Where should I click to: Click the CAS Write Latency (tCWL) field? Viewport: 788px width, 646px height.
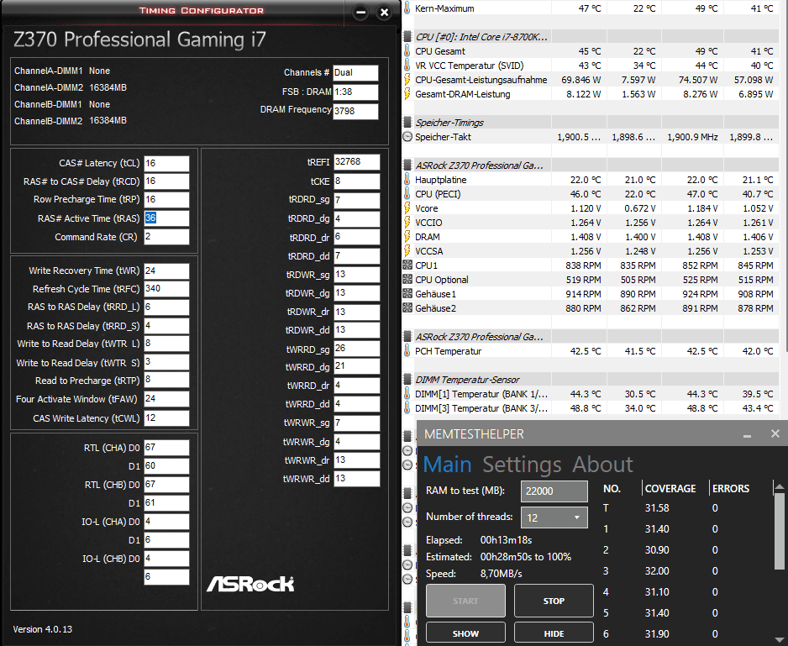pyautogui.click(x=166, y=418)
